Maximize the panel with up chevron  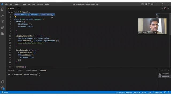[165, 70]
